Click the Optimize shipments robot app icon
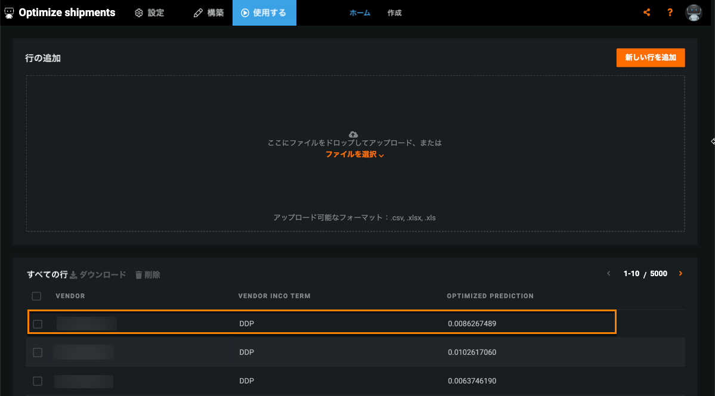The image size is (715, 396). [x=10, y=13]
